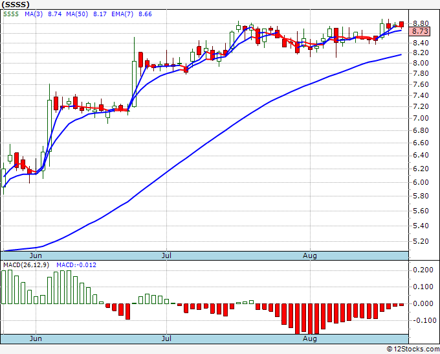Open the 12Stocks.com copyright link
Image resolution: width=440 pixels, height=354 pixels.
[x=413, y=349]
